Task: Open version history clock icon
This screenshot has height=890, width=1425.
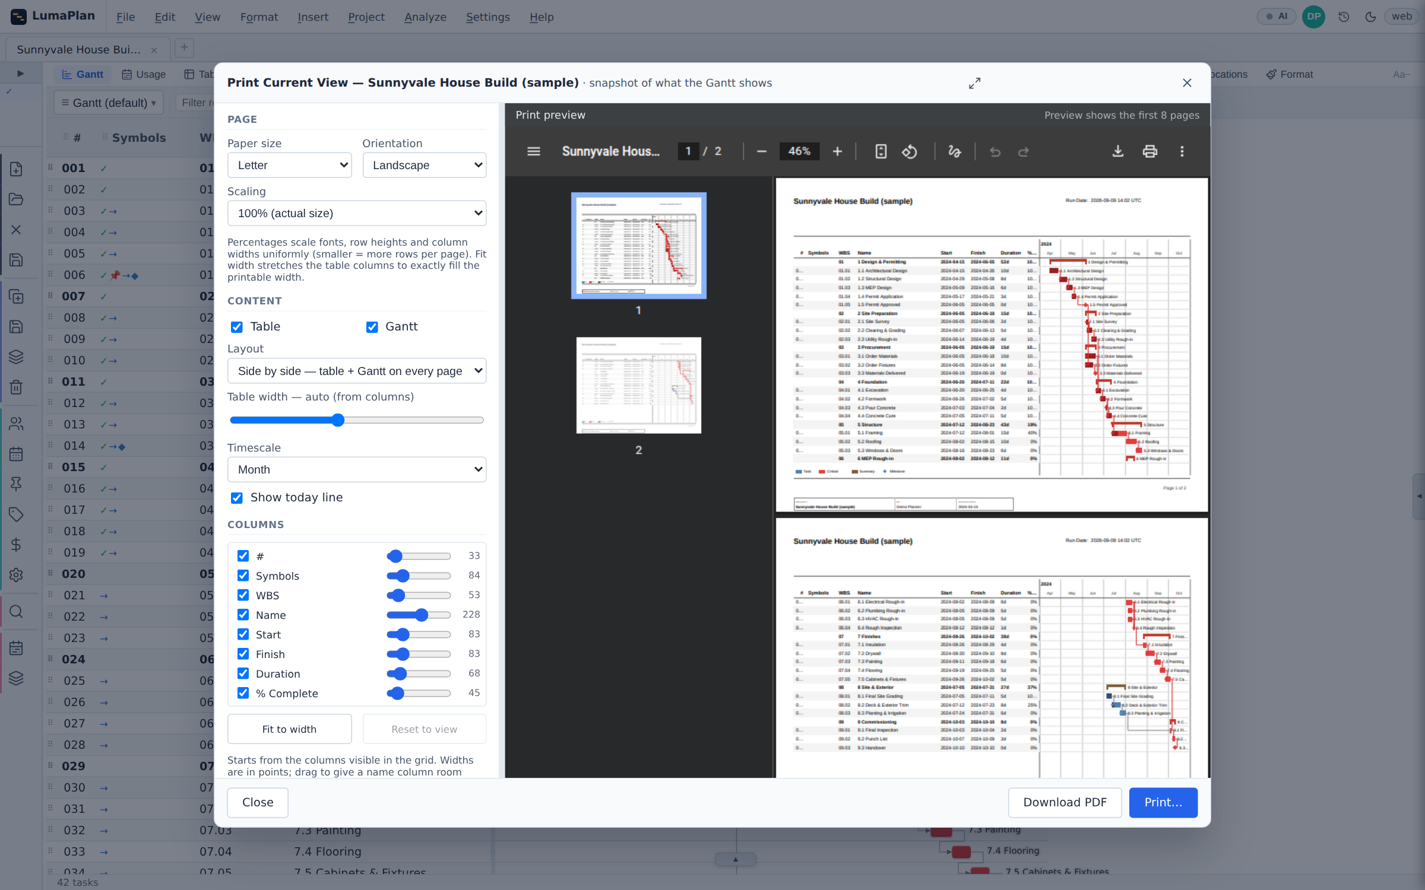Action: (1344, 17)
